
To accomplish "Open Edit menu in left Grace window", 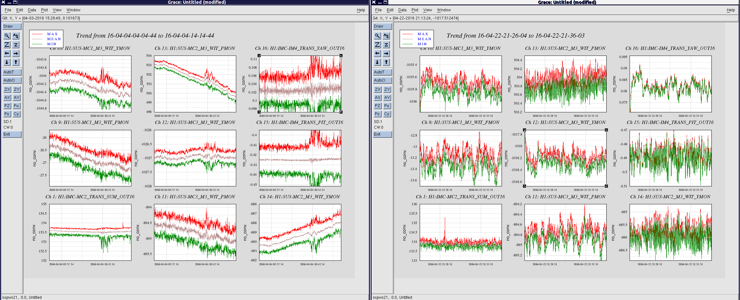I will click(x=19, y=10).
